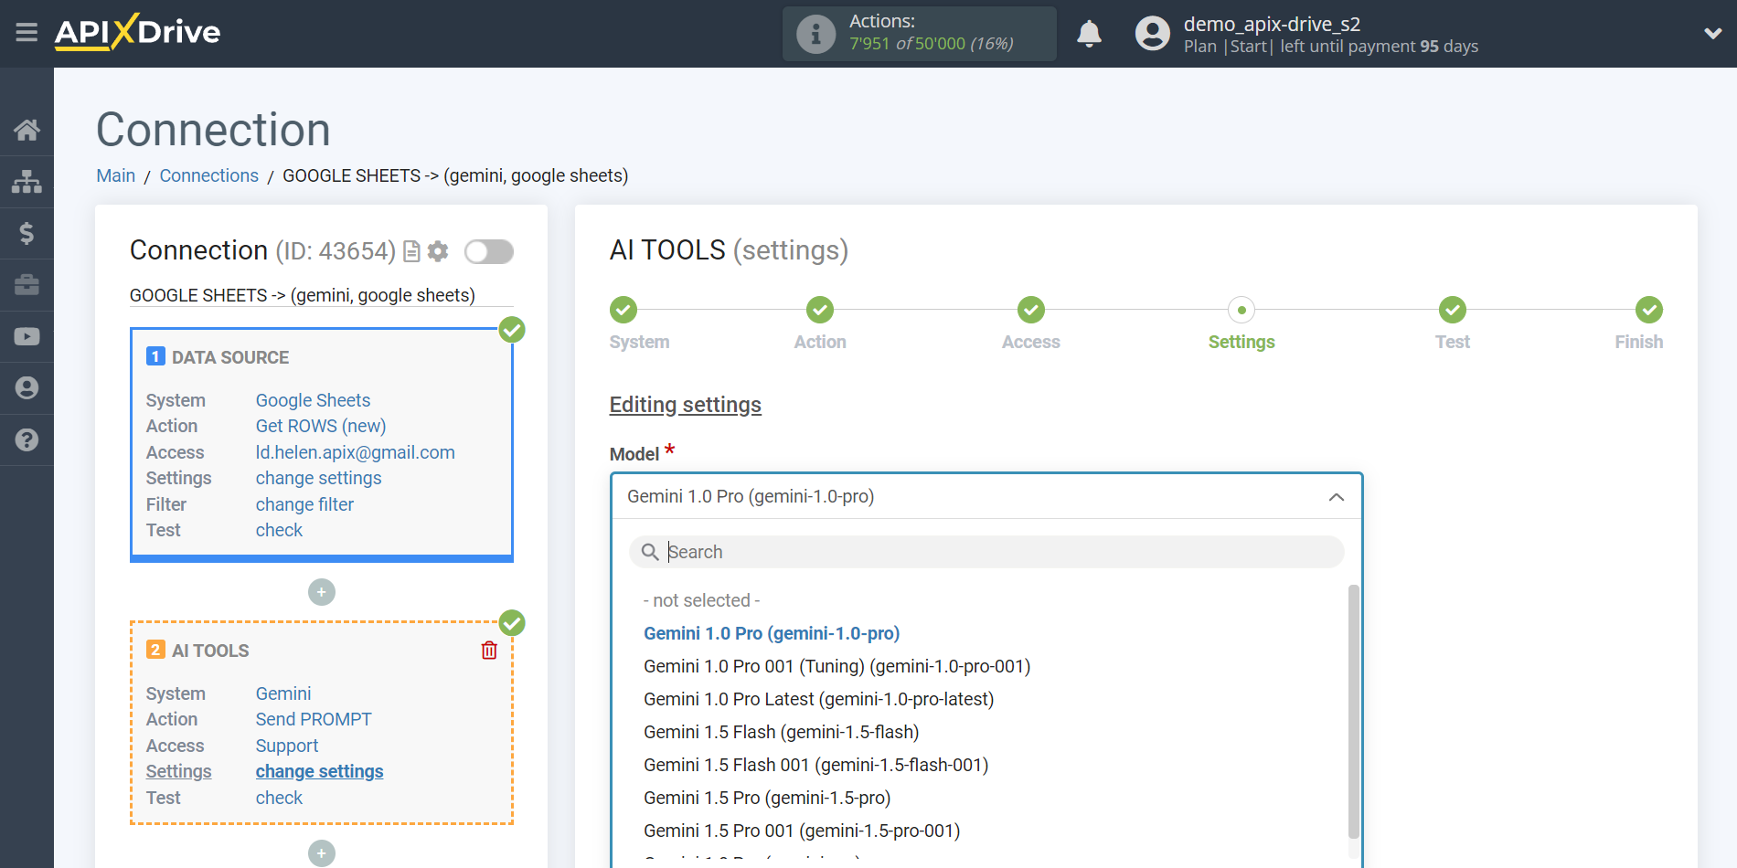Toggle the connection on/off switch
The height and width of the screenshot is (868, 1737).
point(489,251)
